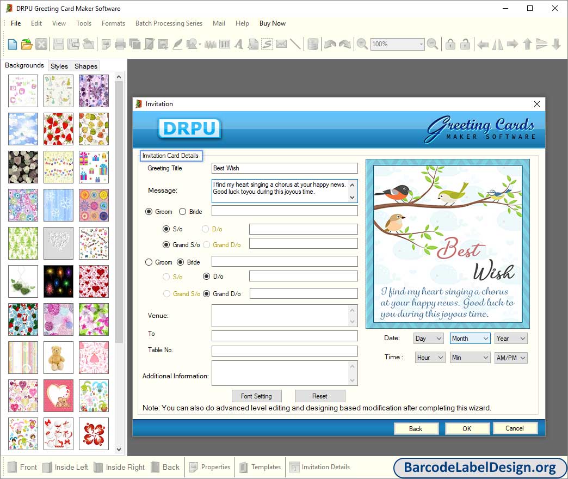Screen dimensions: 568x479
Task: Select the black D/o radio button
Action: point(207,277)
